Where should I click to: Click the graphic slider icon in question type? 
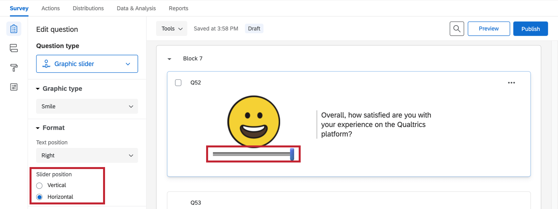click(x=46, y=64)
